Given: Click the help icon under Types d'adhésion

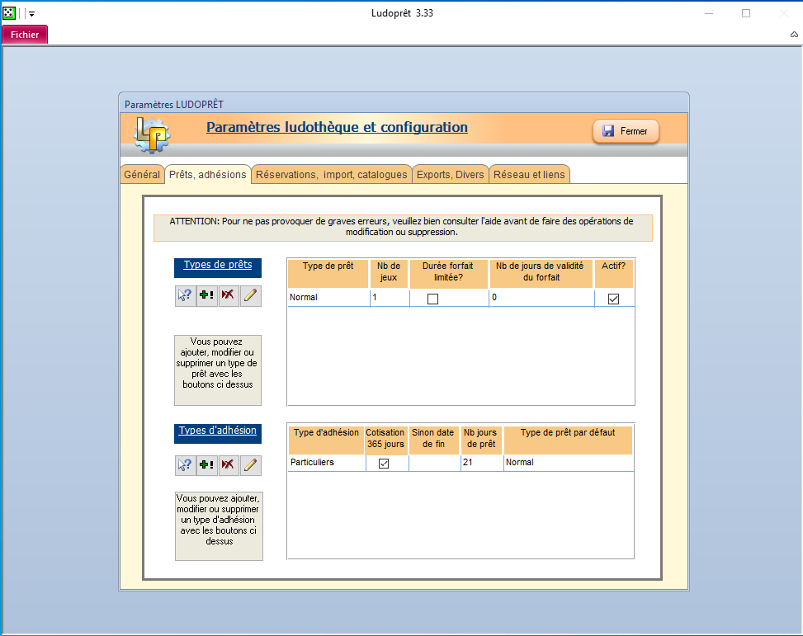Looking at the screenshot, I should (x=186, y=465).
